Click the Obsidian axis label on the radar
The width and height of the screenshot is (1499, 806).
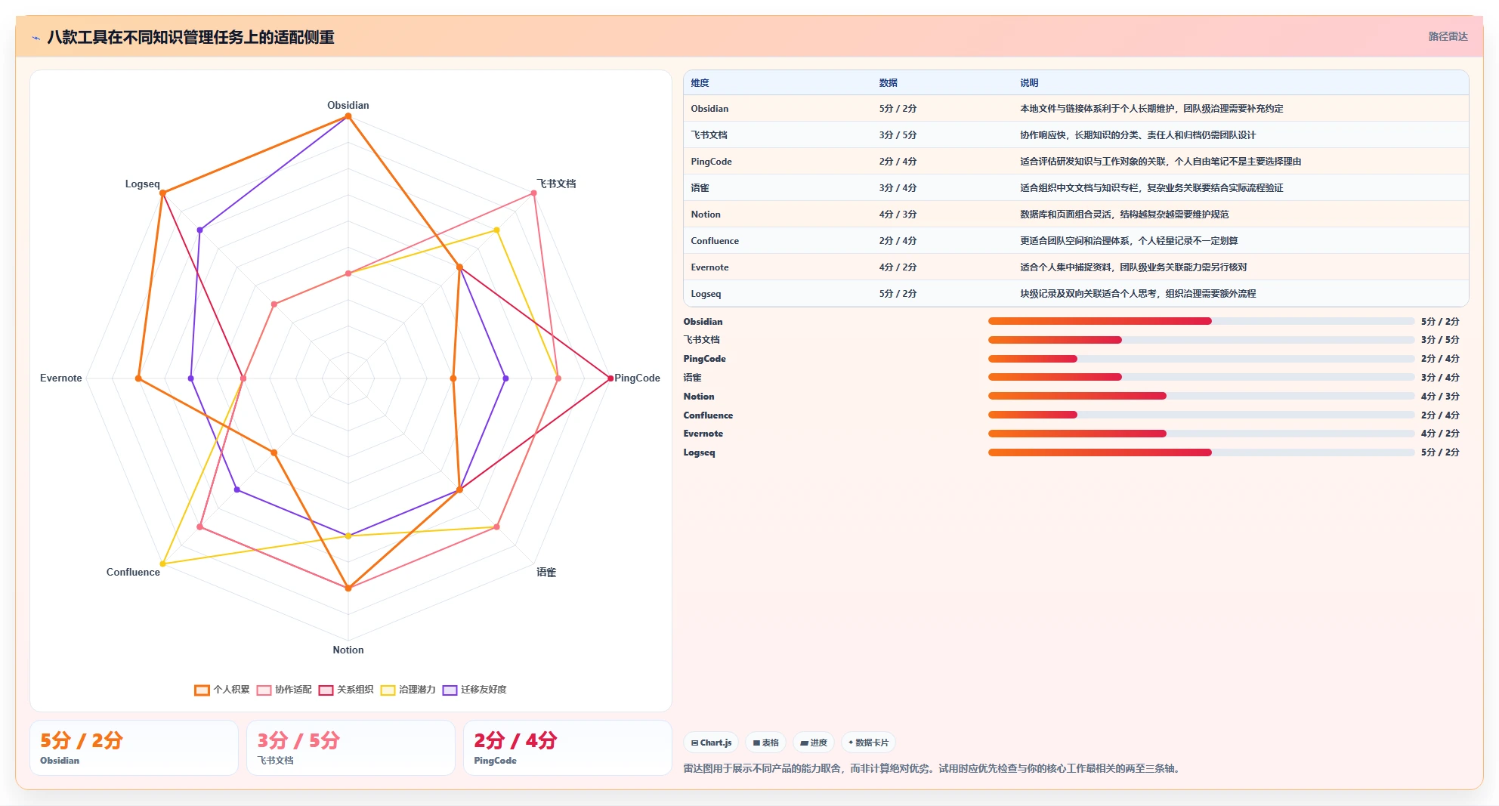[x=348, y=105]
